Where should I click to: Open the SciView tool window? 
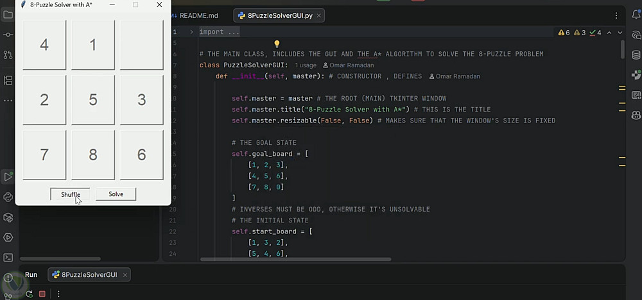click(636, 96)
